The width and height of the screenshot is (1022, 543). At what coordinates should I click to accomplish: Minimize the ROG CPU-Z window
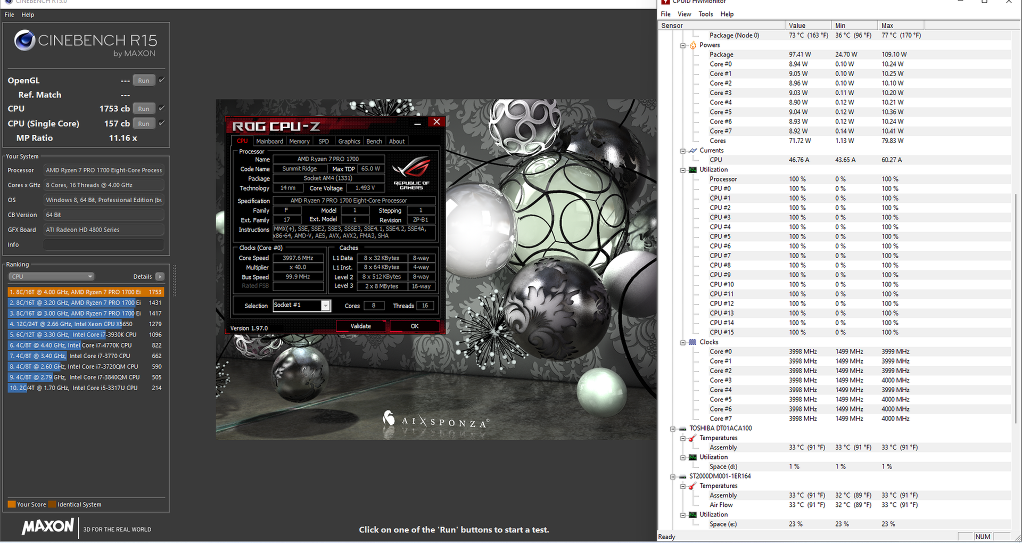tap(418, 124)
